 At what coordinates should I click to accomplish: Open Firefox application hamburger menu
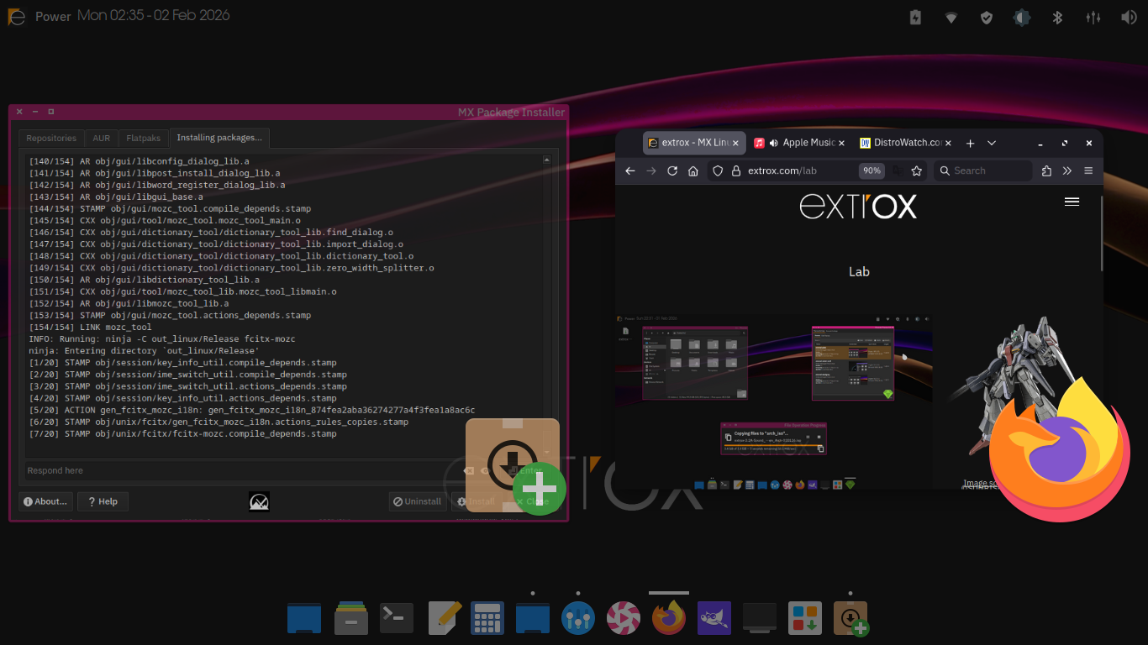tap(1088, 170)
